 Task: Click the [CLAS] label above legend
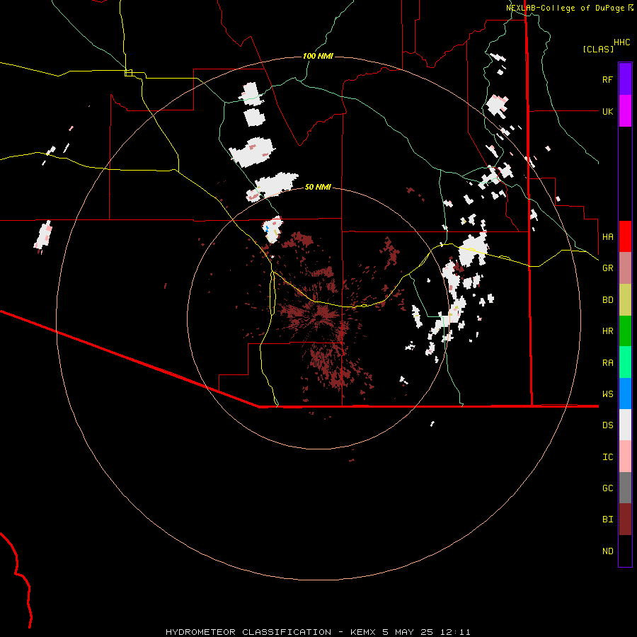pos(598,49)
